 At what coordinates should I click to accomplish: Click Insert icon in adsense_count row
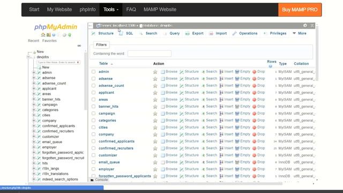pos(221,86)
